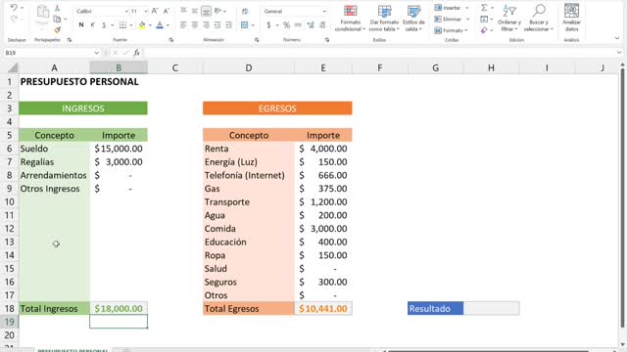This screenshot has width=627, height=352.
Task: Click the text orientation icon
Action: coord(217,11)
